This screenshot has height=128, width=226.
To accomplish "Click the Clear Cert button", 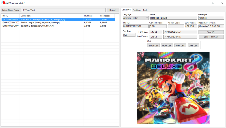I will 193,45.
